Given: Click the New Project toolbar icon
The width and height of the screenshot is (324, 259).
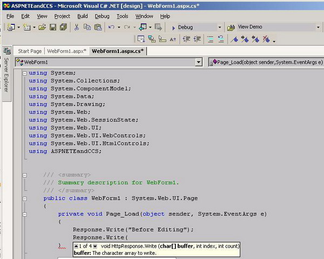Looking at the screenshot, I should 11,27.
